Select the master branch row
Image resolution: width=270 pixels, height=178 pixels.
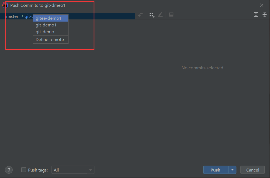(67, 16)
